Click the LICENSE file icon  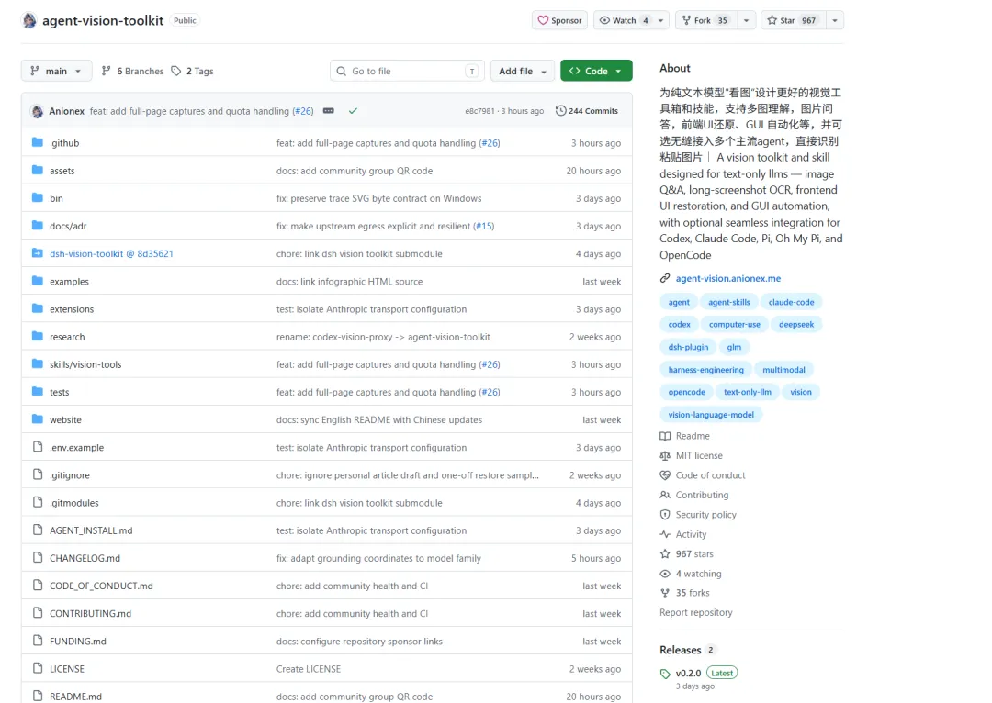38,668
